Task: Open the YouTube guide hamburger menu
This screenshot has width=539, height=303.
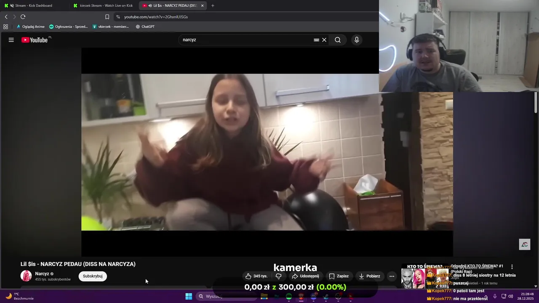Action: [x=11, y=40]
